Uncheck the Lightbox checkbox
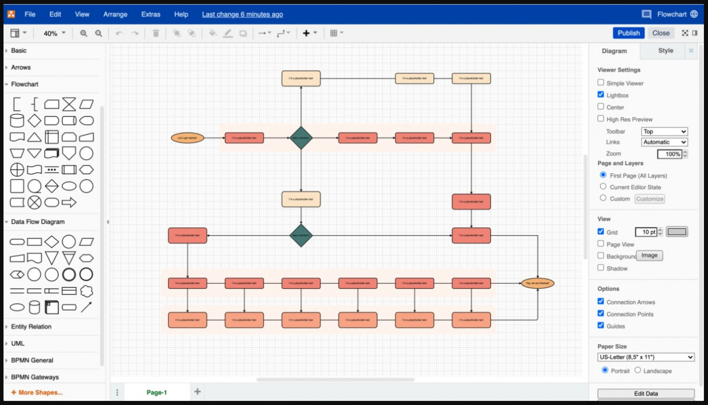The width and height of the screenshot is (708, 405). [601, 94]
